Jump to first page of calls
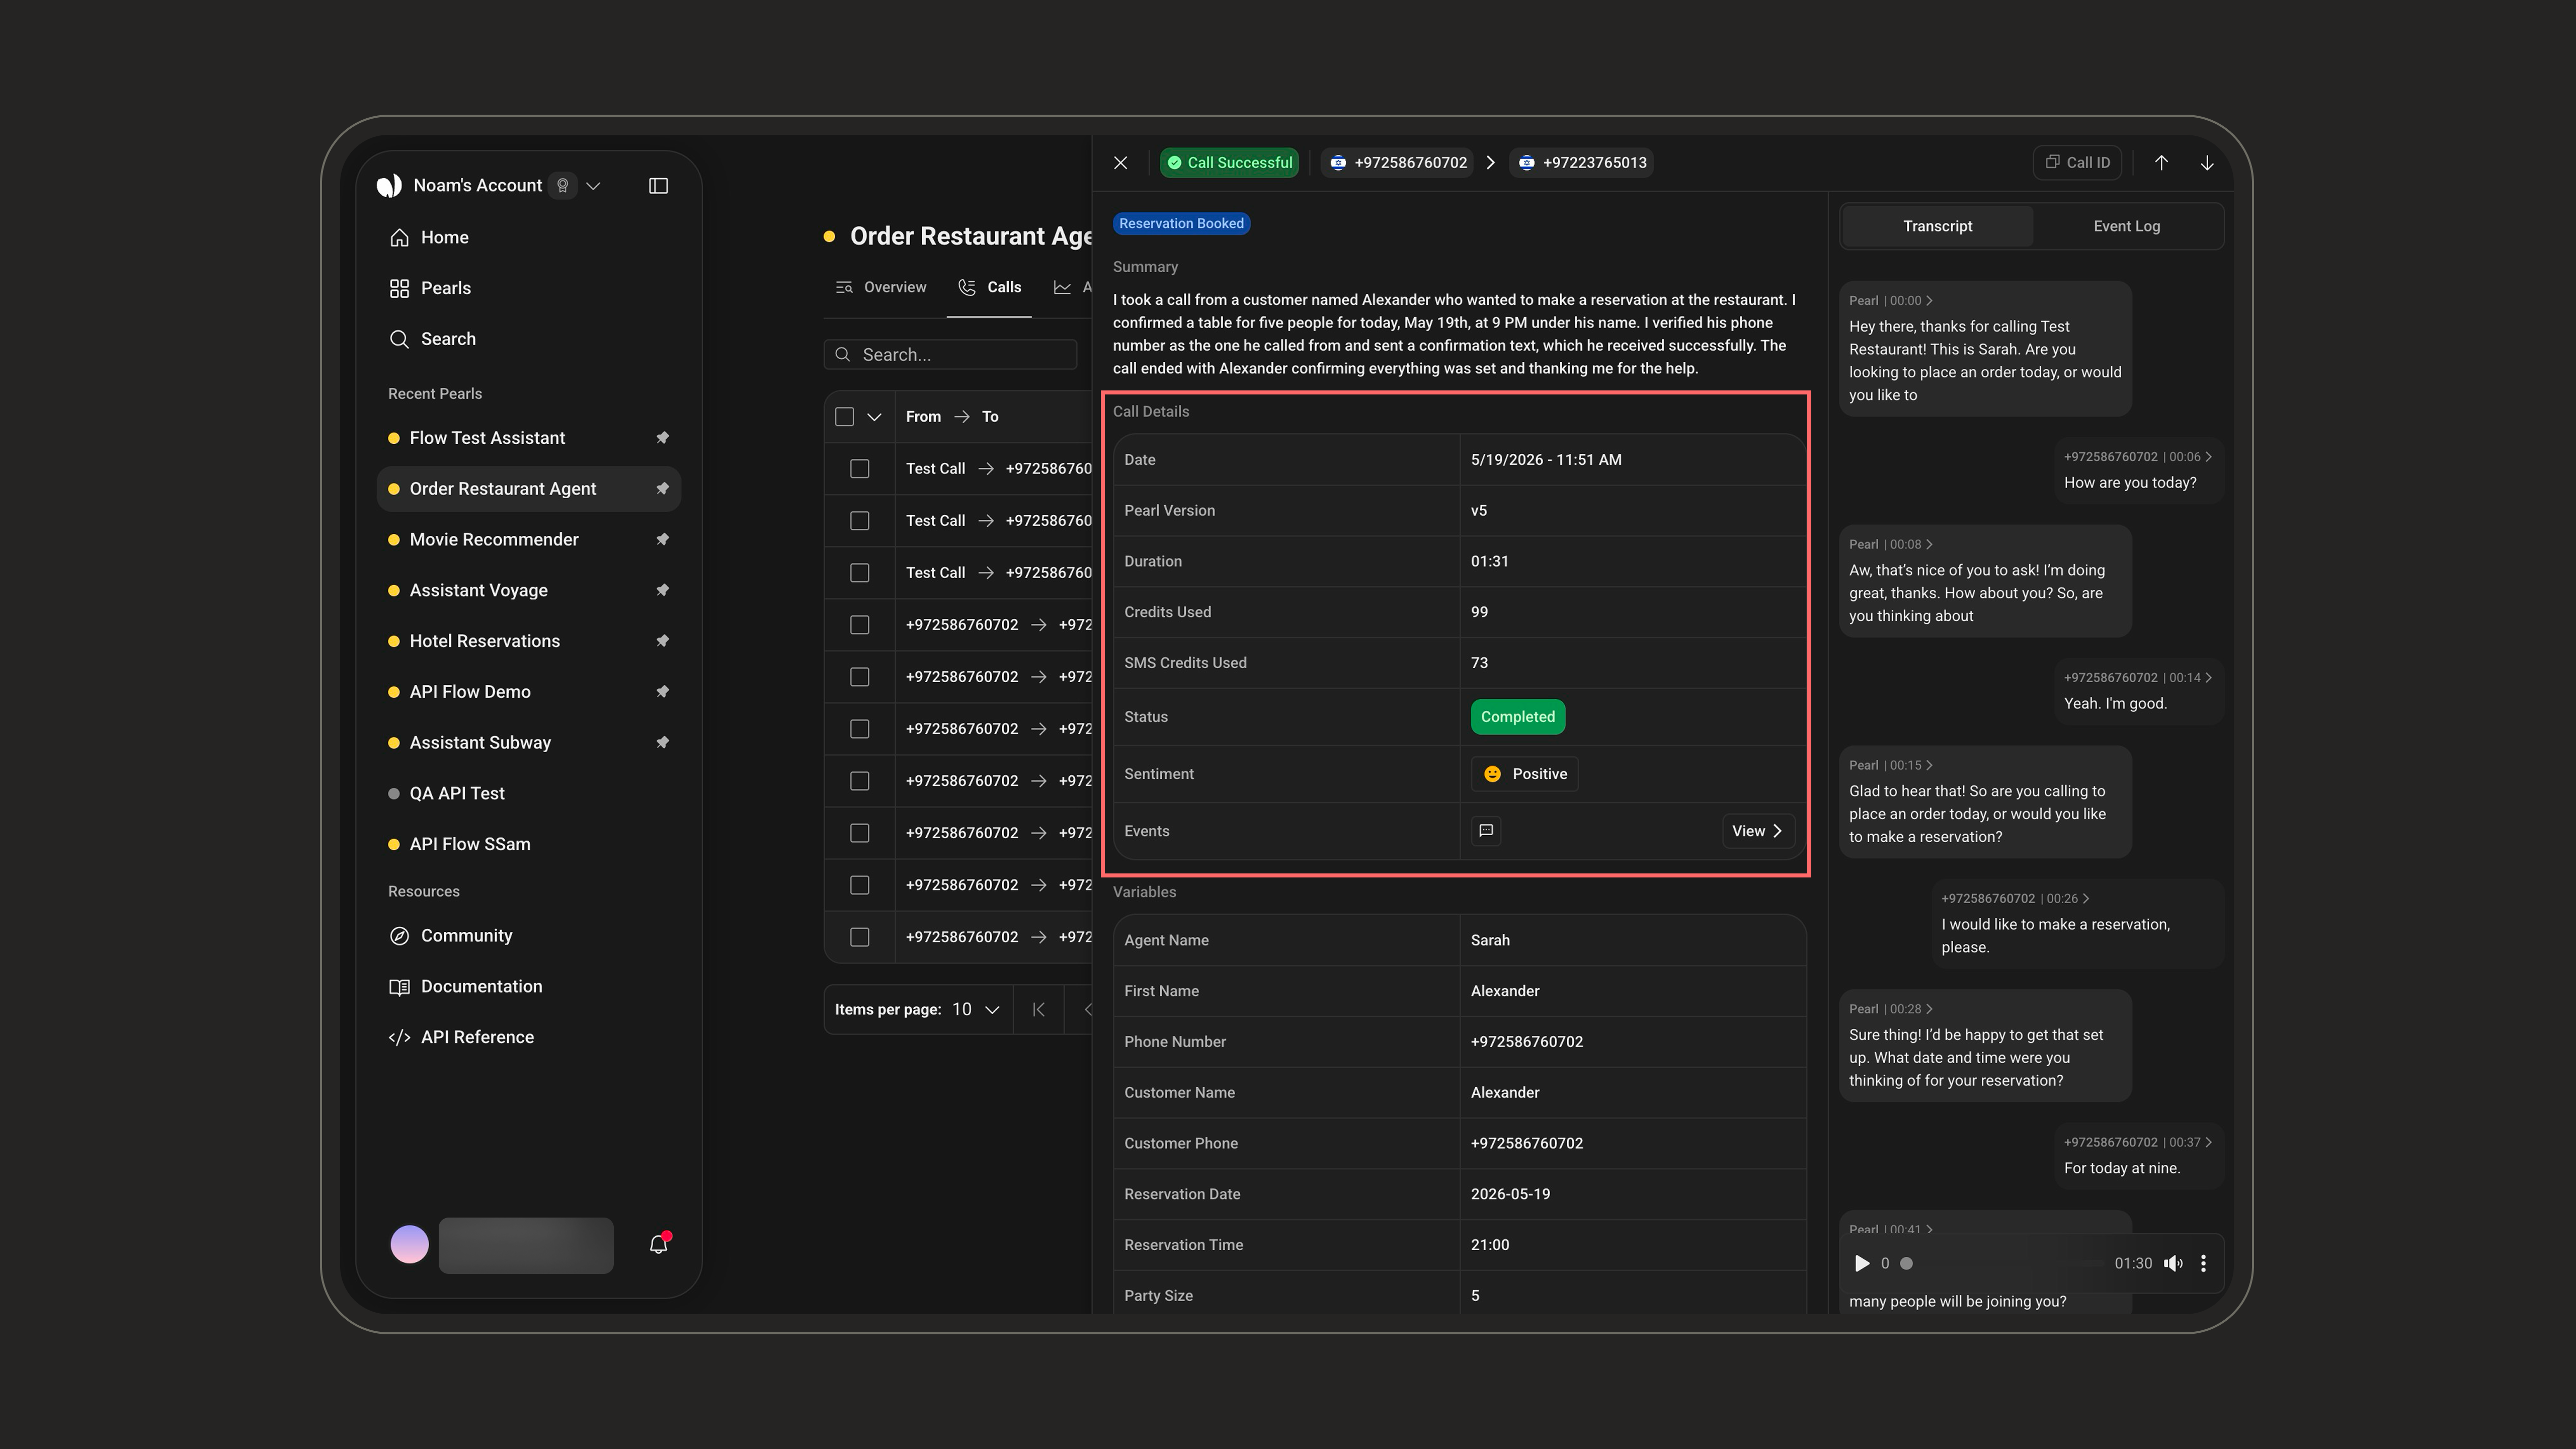The width and height of the screenshot is (2576, 1449). click(x=1039, y=1010)
